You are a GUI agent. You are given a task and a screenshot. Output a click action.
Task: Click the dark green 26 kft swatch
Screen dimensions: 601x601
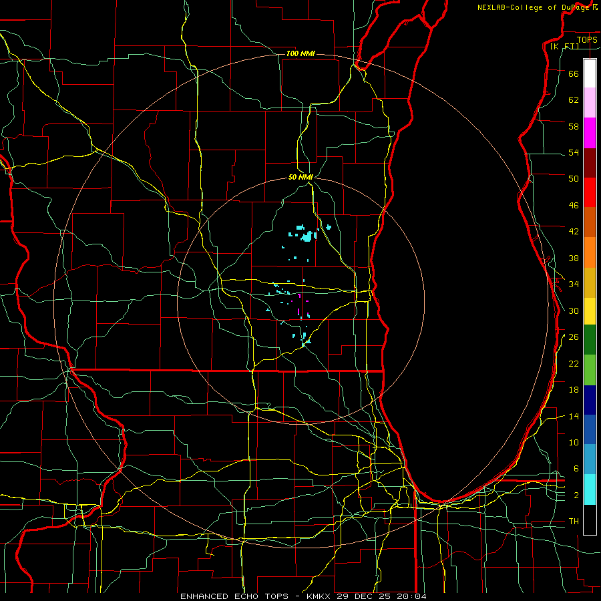point(590,340)
